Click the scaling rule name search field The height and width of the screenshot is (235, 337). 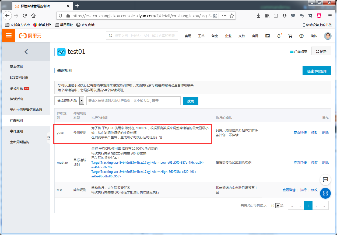(x=133, y=101)
